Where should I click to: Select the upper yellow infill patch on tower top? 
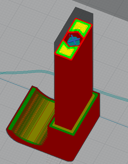pyautogui.click(x=81, y=27)
